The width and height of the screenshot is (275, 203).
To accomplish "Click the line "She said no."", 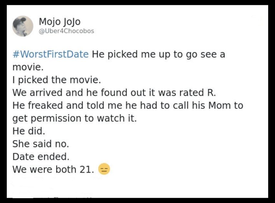I will click(41, 144).
